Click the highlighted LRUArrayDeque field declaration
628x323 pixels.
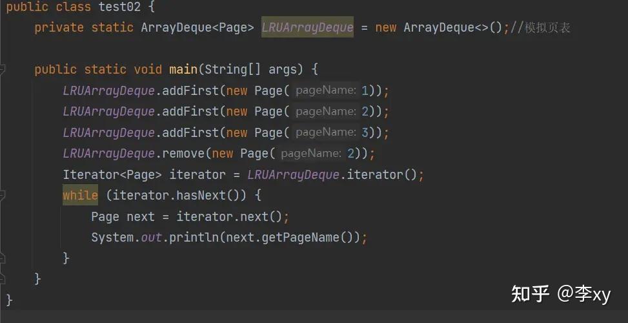308,27
